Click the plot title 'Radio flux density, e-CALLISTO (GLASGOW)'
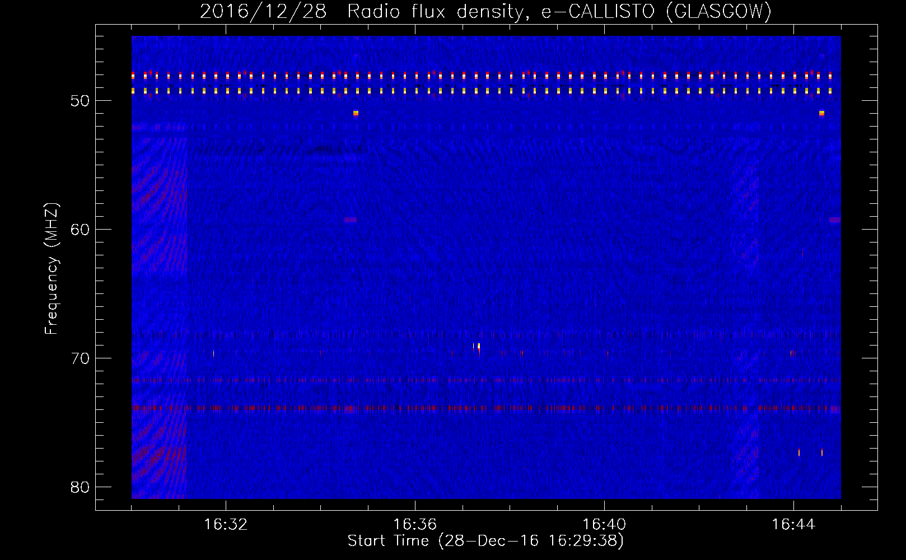The width and height of the screenshot is (906, 560). click(559, 12)
